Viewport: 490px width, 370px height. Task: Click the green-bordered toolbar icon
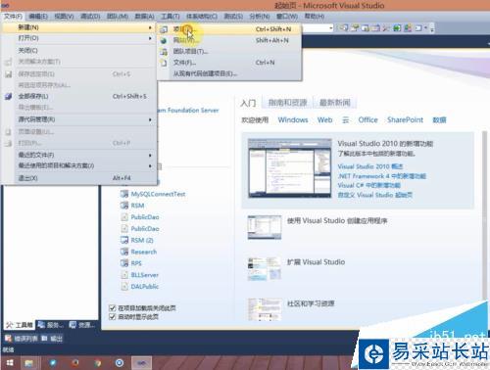(397, 28)
